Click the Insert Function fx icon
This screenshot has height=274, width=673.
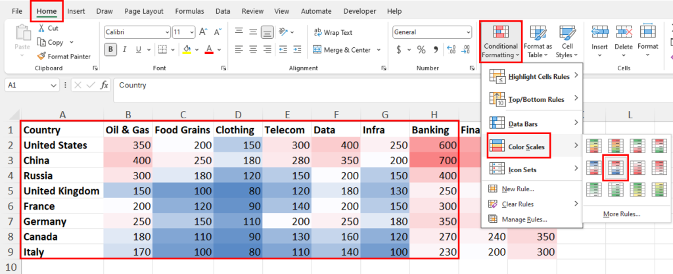pyautogui.click(x=104, y=85)
